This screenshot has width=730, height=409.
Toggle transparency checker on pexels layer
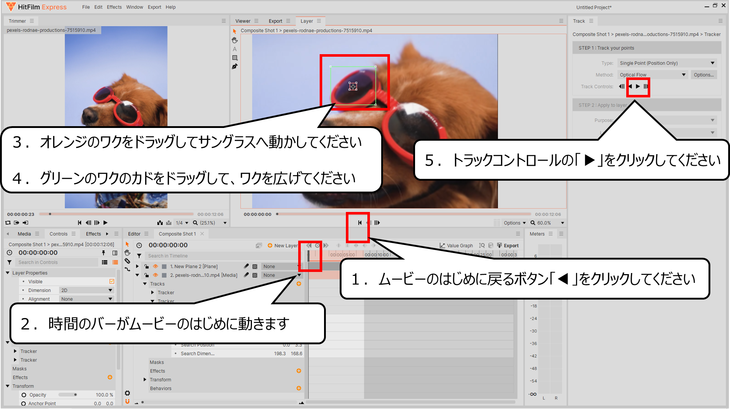255,275
